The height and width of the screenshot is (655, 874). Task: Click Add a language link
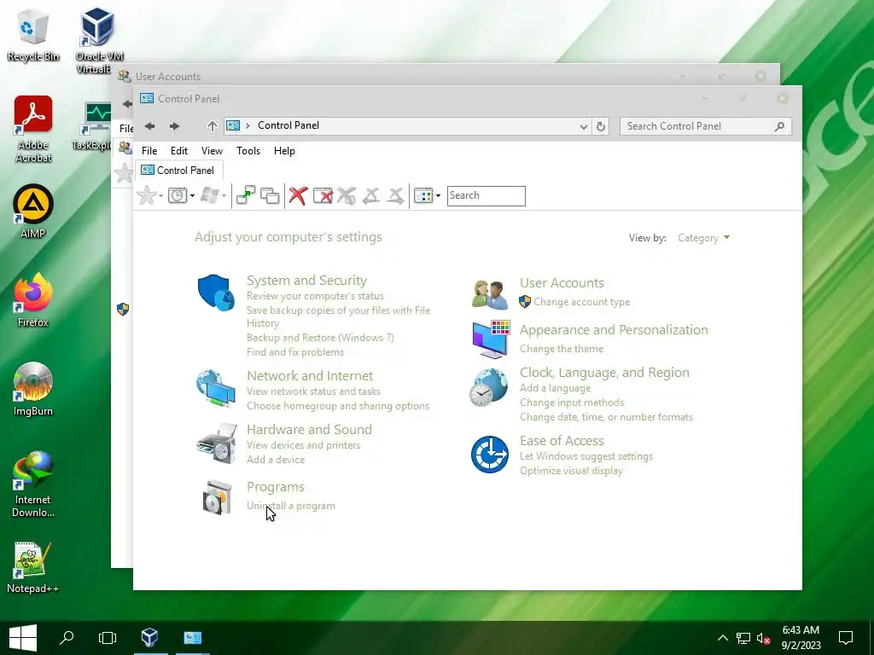coord(555,388)
